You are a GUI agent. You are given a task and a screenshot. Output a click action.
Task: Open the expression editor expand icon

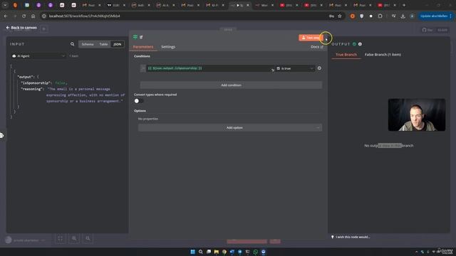click(273, 70)
